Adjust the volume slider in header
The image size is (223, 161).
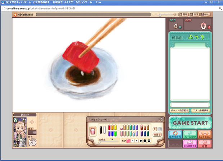(x=166, y=14)
